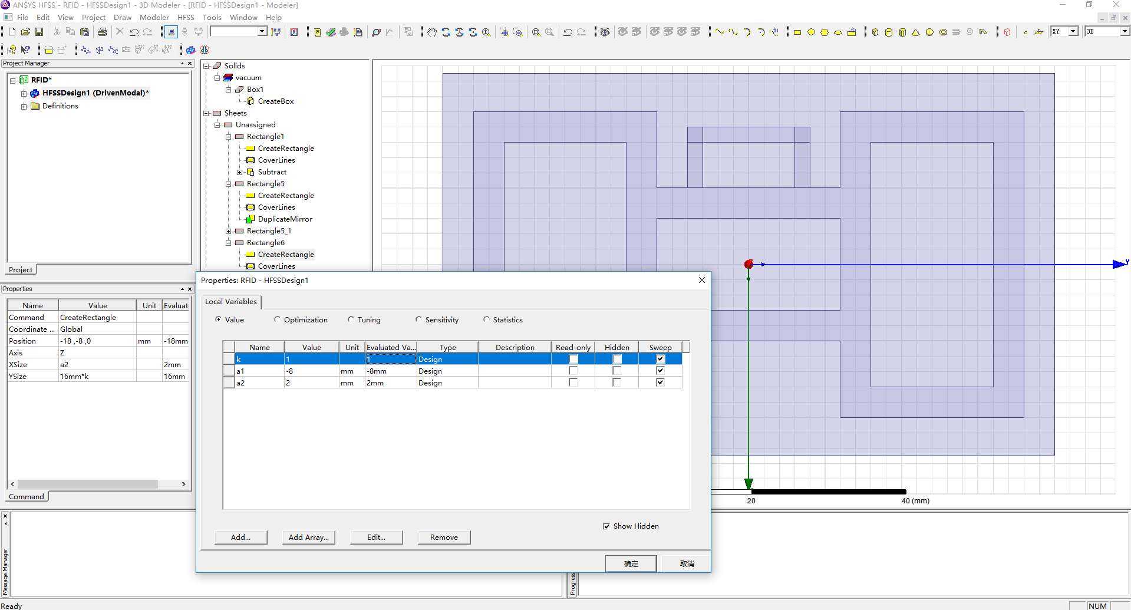Check Hidden for variable a2

pos(616,383)
